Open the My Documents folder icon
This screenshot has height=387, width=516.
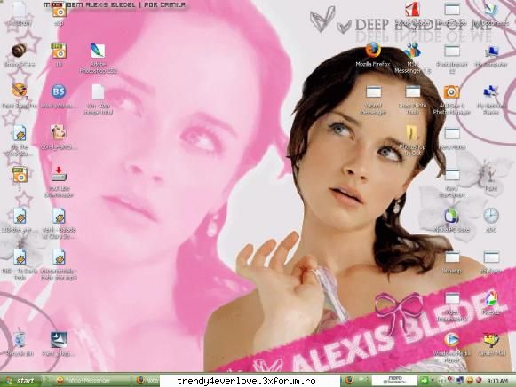pyautogui.click(x=491, y=9)
